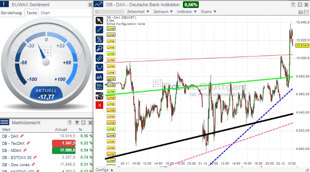Activate the magnifier zoom tool
The image size is (310, 172).
pos(99,48)
